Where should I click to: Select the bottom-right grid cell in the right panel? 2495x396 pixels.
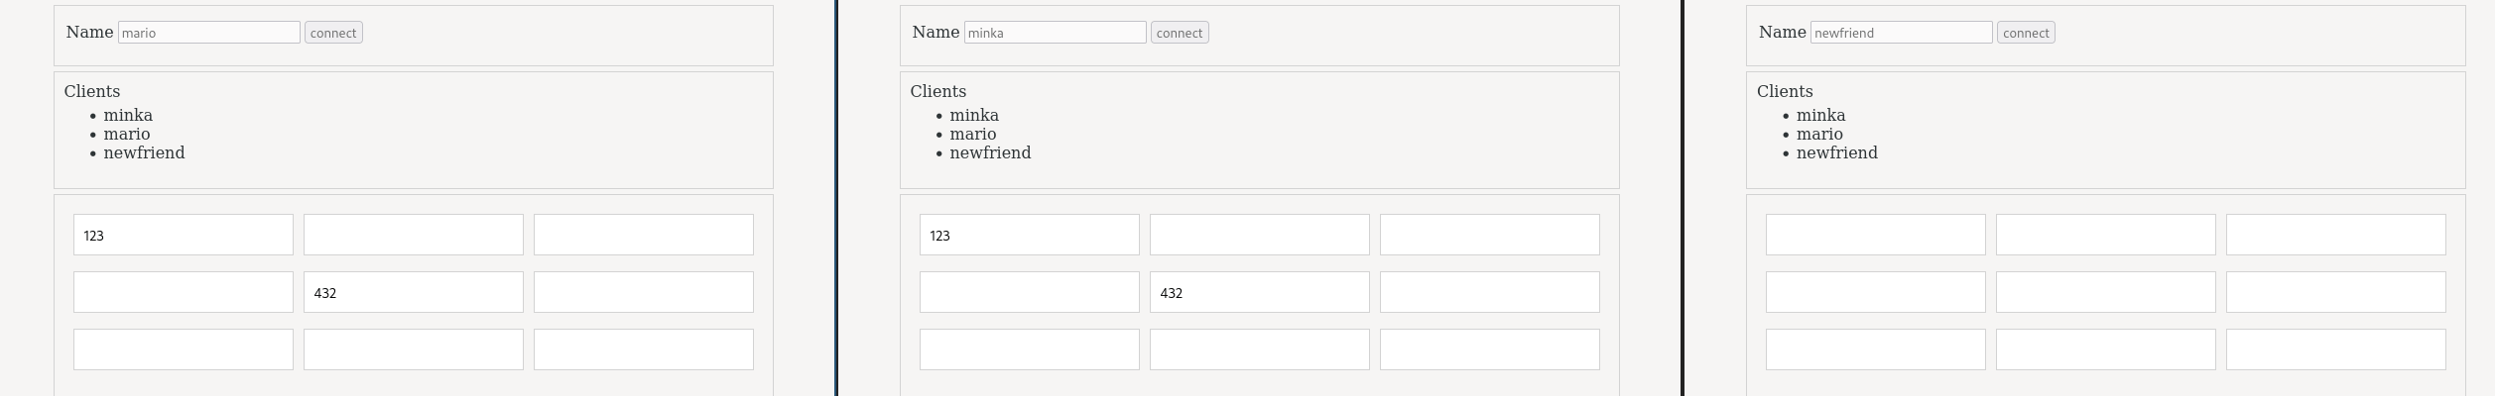coord(2336,349)
